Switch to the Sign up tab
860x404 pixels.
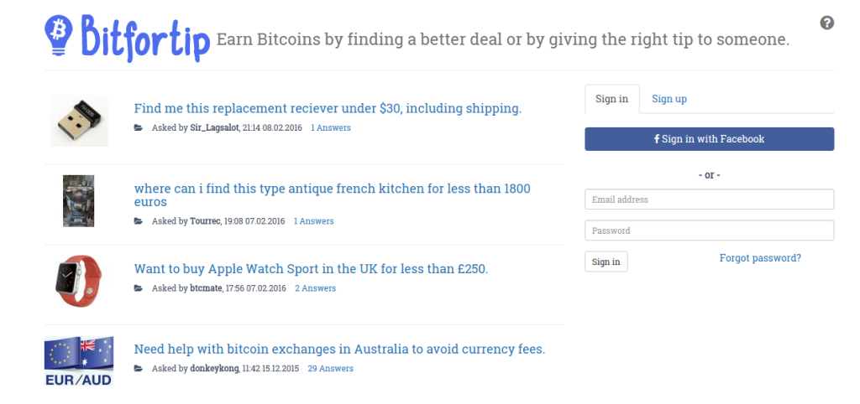[669, 99]
